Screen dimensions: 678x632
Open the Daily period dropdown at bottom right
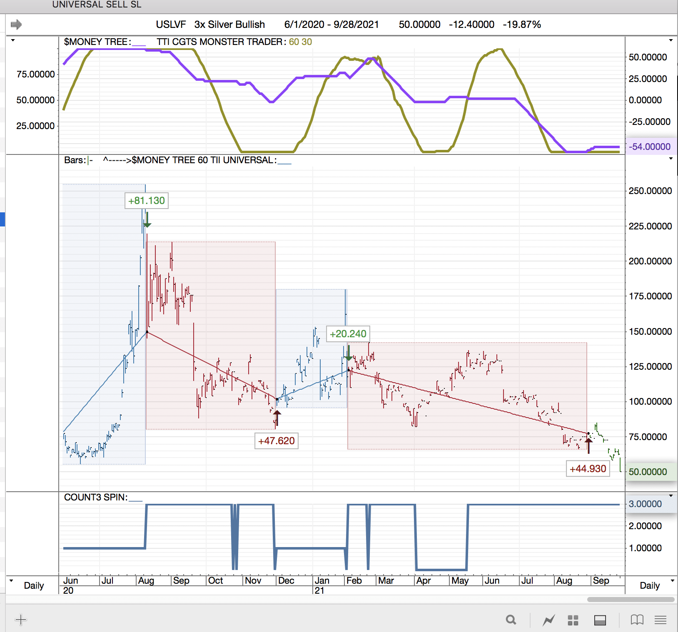[672, 581]
